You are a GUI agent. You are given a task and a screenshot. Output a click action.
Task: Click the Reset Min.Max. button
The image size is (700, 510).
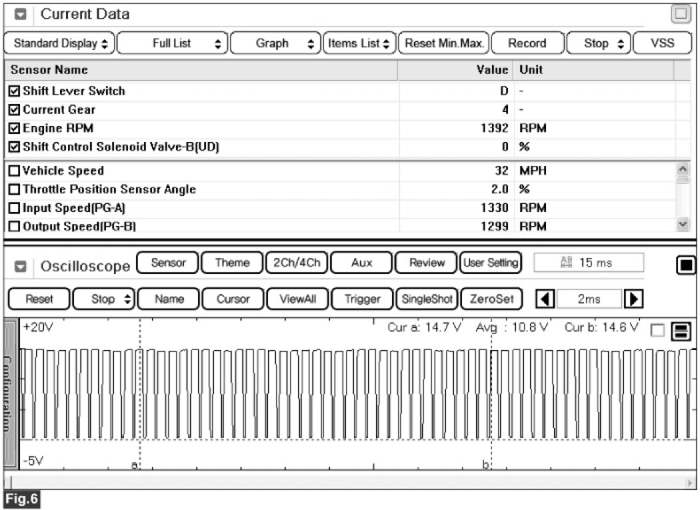pos(443,43)
